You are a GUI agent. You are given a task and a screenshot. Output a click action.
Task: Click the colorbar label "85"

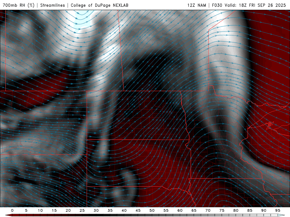coord(250,210)
